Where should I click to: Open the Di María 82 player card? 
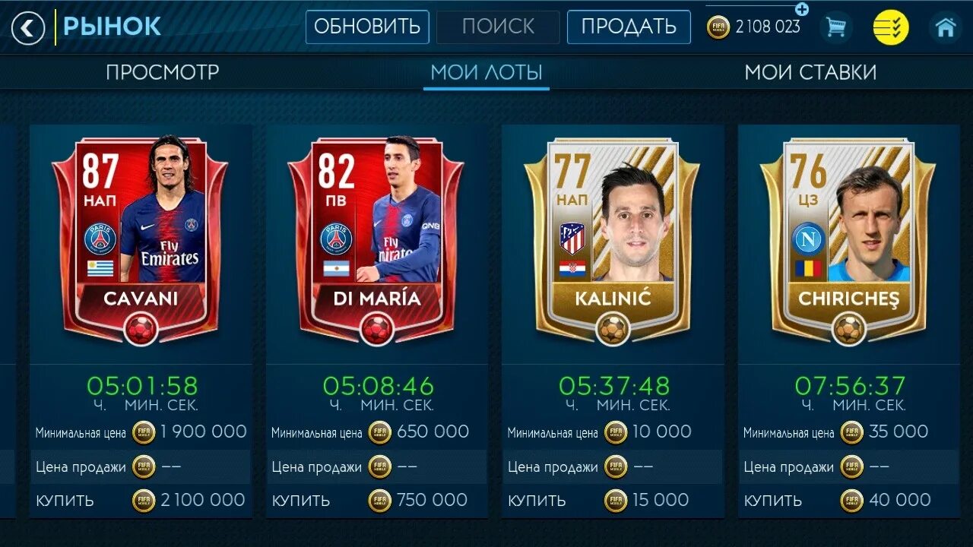pos(376,239)
